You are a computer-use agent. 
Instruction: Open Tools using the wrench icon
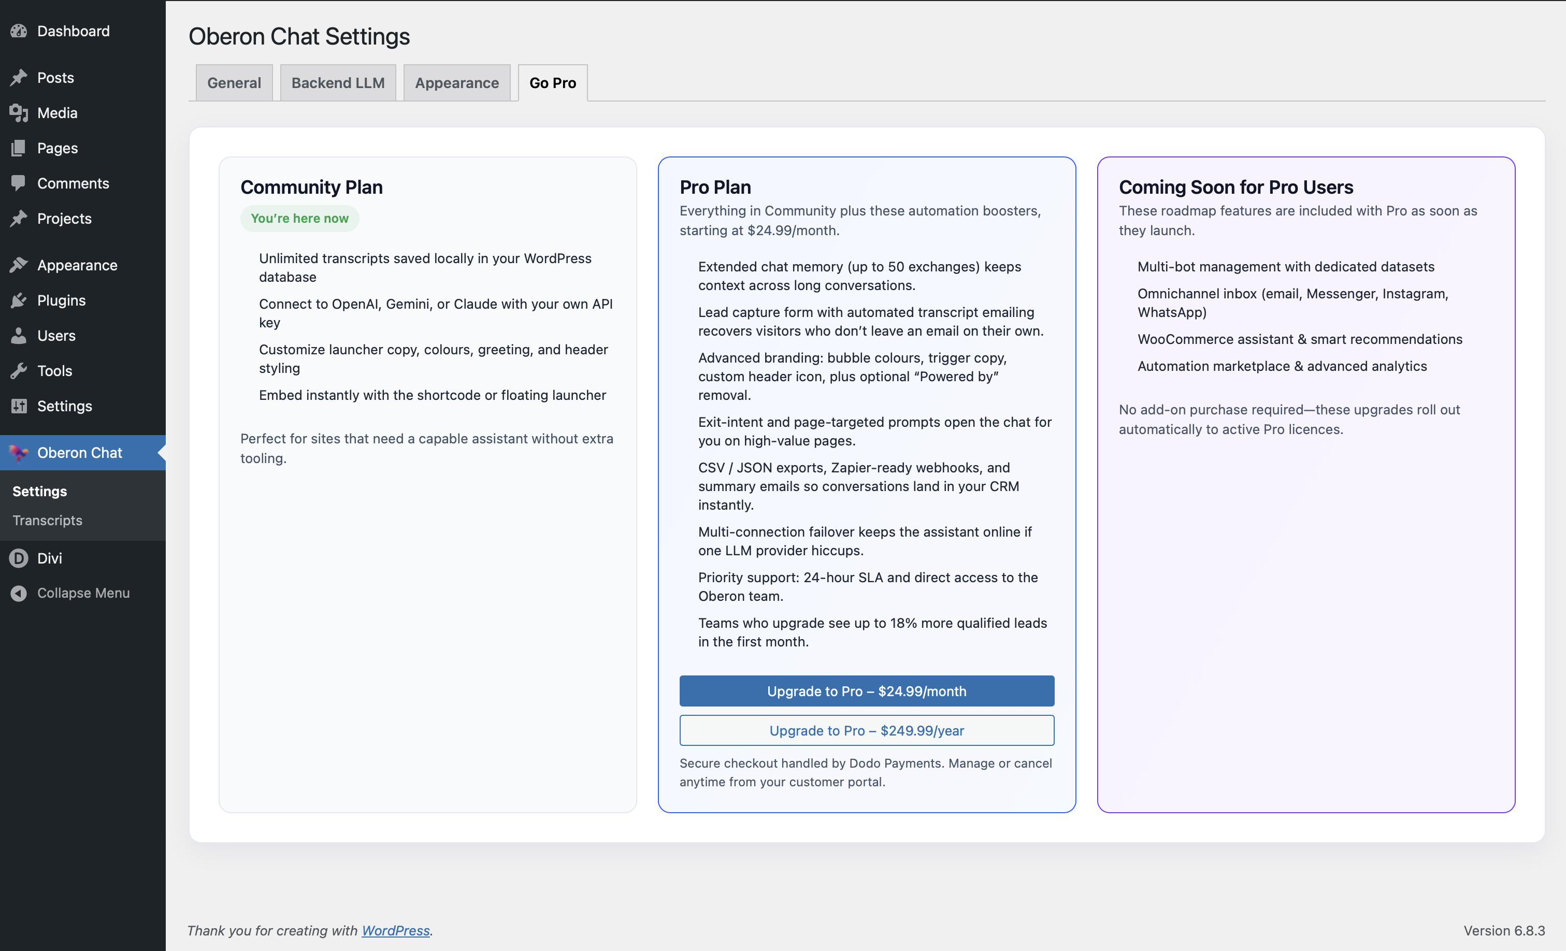(19, 371)
